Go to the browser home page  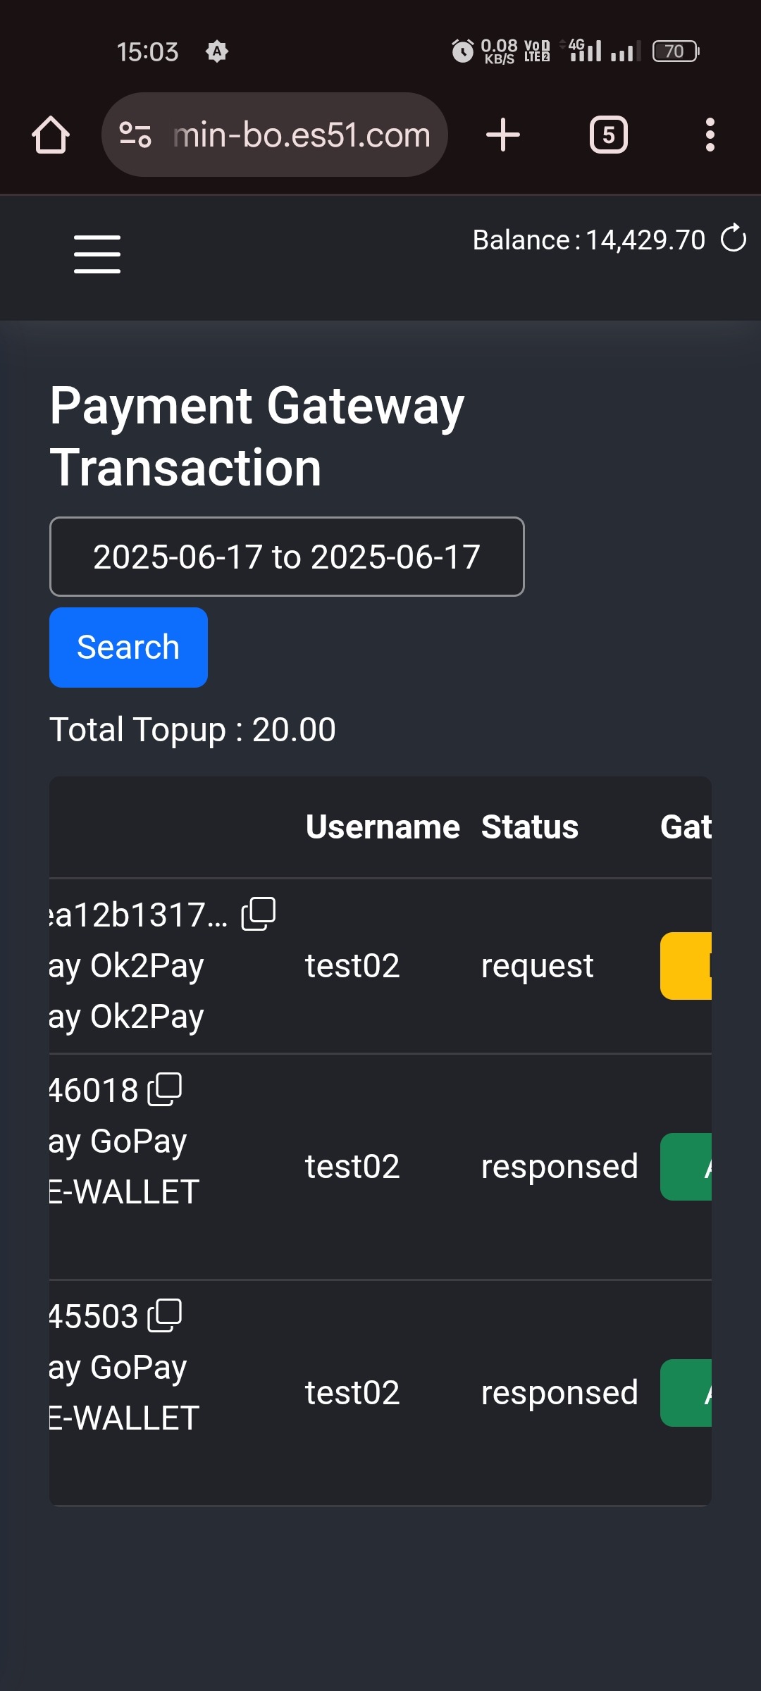(51, 135)
